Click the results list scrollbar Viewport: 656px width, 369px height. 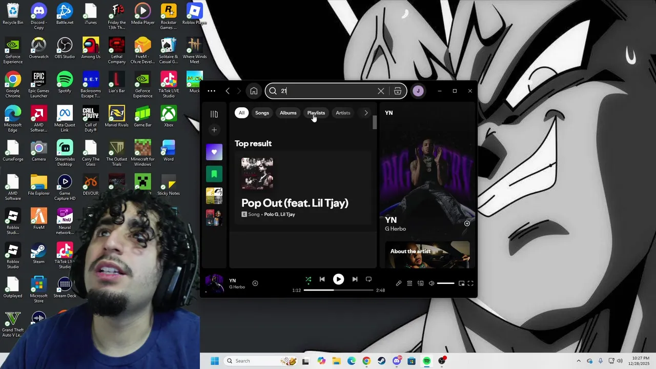pos(375,122)
